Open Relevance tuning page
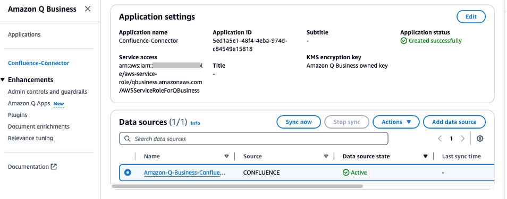Image resolution: width=507 pixels, height=199 pixels. [30, 138]
